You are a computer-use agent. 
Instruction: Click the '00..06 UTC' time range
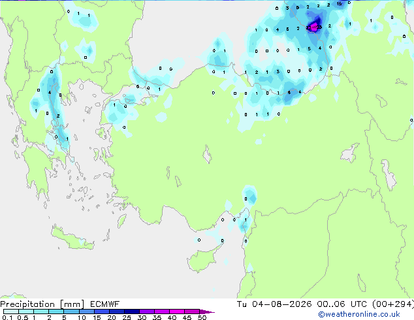click(342, 304)
